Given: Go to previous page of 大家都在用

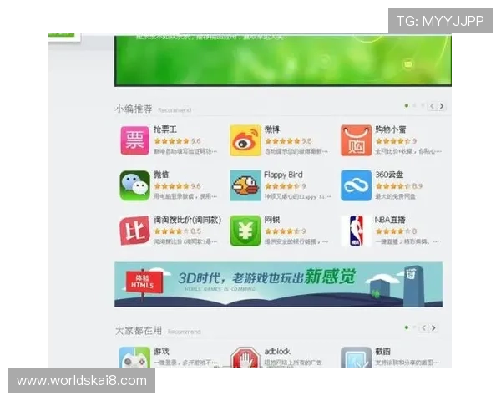Looking at the screenshot, I should pos(424,327).
